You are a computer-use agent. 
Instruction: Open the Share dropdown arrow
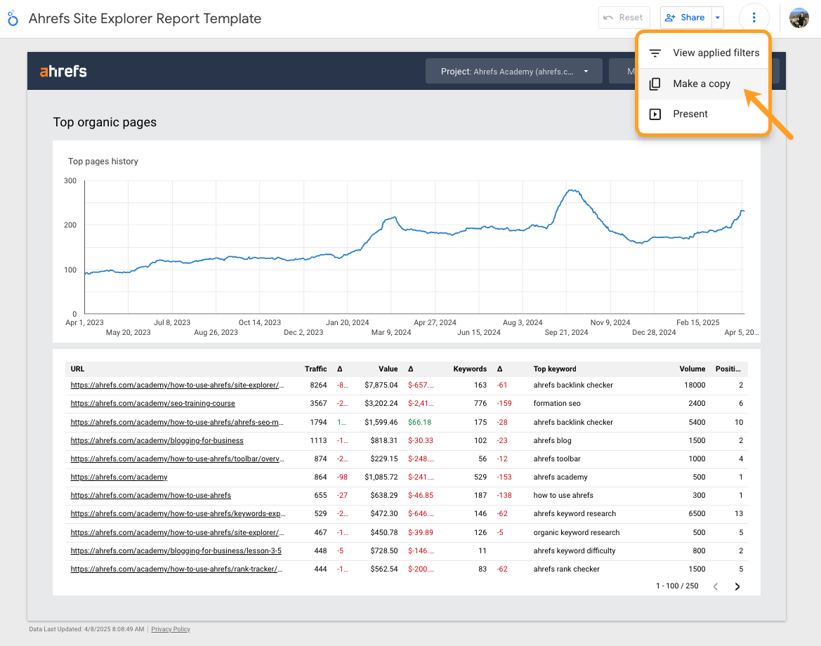717,17
